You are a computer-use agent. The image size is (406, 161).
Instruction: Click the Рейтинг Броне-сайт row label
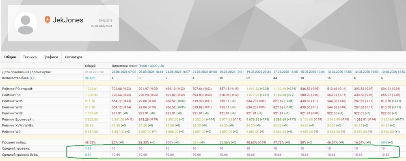point(18,120)
